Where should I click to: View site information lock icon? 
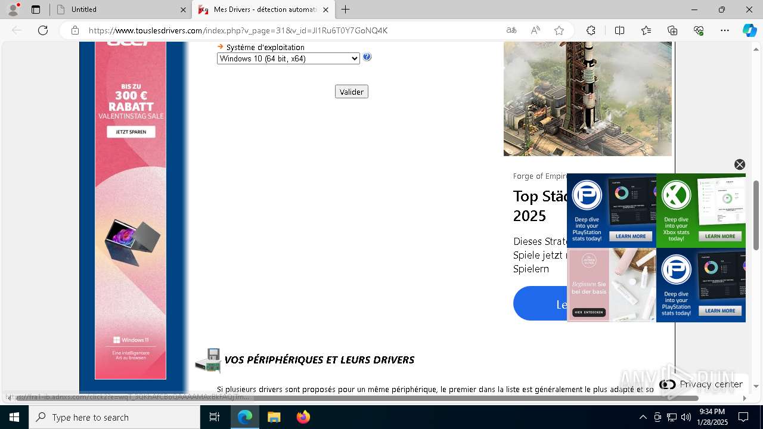(75, 30)
